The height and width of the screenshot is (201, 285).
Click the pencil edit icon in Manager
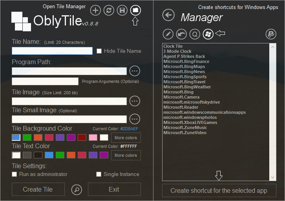click(168, 34)
